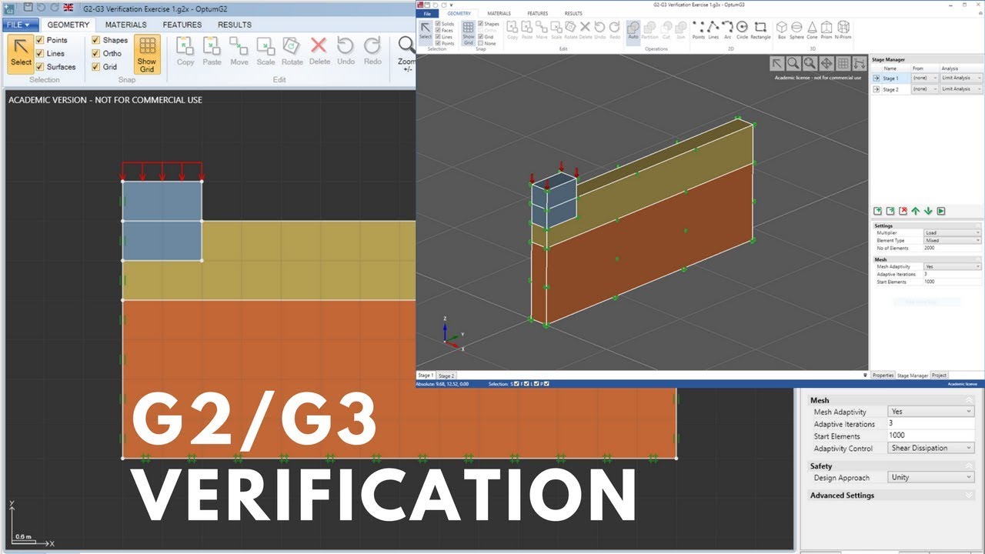Screen dimensions: 985x554
Task: Switch to the Project panel tab in OptumG3
Action: (x=939, y=375)
